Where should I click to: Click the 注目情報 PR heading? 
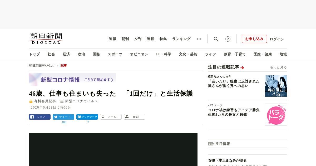coord(223,144)
